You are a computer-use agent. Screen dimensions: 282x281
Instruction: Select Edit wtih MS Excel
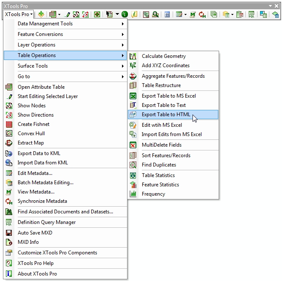[x=173, y=125]
